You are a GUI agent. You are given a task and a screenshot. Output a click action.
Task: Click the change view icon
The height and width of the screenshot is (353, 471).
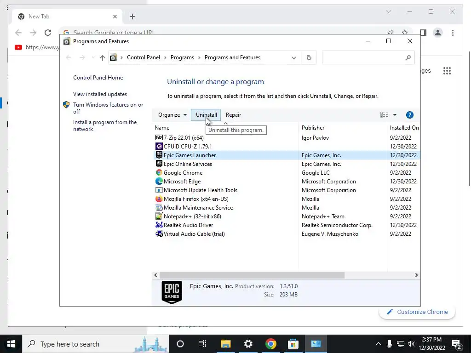click(x=384, y=115)
